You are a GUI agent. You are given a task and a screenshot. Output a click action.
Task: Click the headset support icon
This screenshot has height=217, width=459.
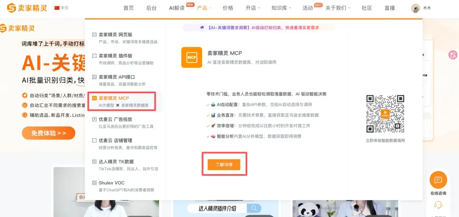[x=438, y=205]
